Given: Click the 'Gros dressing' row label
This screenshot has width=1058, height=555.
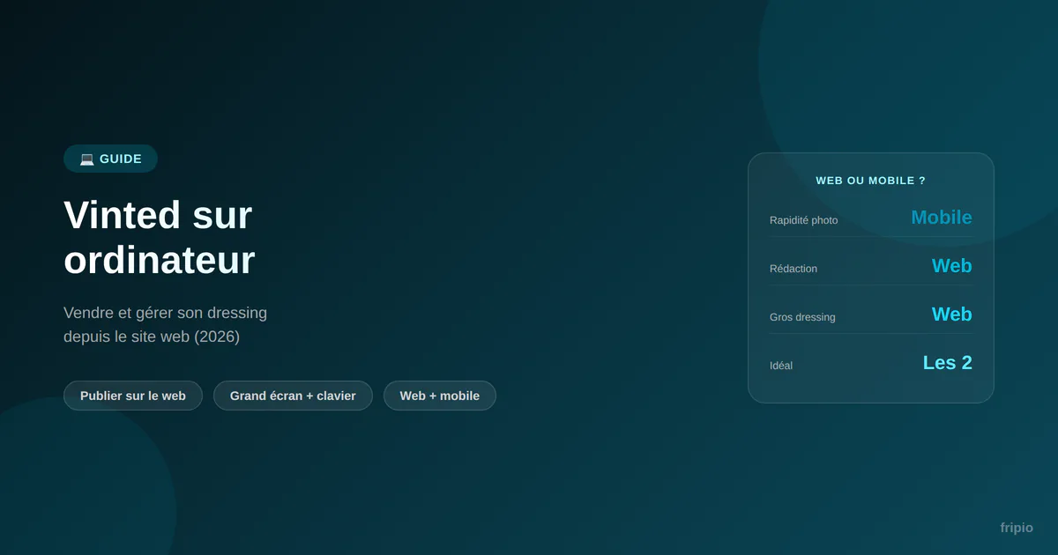Looking at the screenshot, I should click(802, 317).
